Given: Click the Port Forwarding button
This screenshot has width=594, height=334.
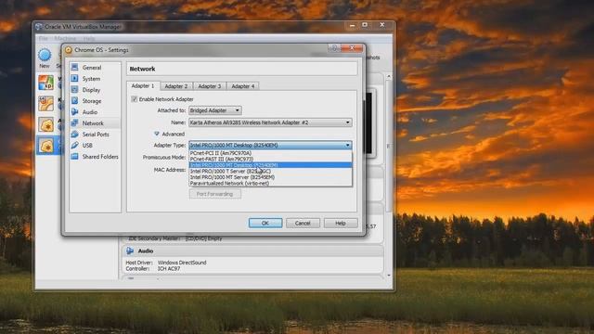Looking at the screenshot, I should (x=214, y=194).
